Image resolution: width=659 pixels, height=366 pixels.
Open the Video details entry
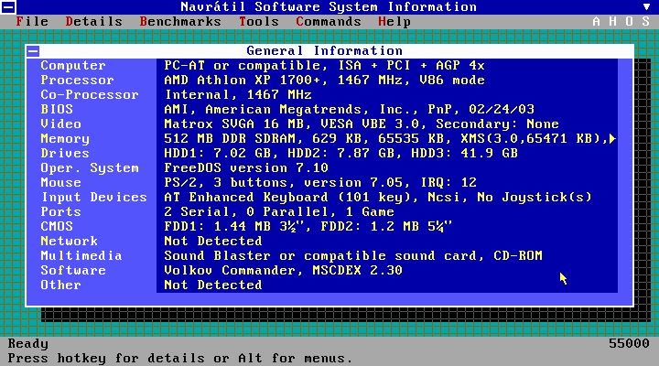point(60,124)
